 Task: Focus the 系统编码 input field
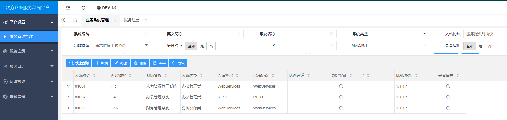(122, 34)
